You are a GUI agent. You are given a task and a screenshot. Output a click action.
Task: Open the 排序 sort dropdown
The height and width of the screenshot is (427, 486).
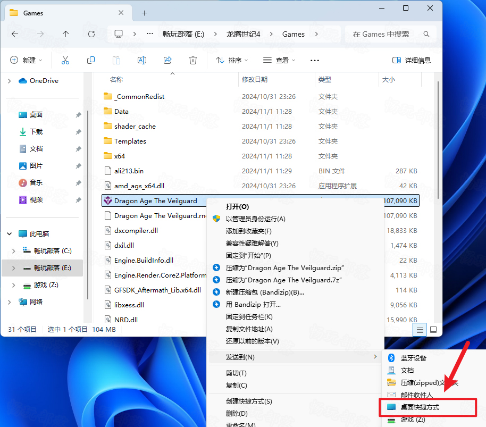click(x=232, y=60)
